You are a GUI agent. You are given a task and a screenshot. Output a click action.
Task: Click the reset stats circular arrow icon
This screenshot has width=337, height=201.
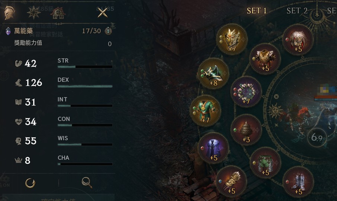click(x=30, y=183)
